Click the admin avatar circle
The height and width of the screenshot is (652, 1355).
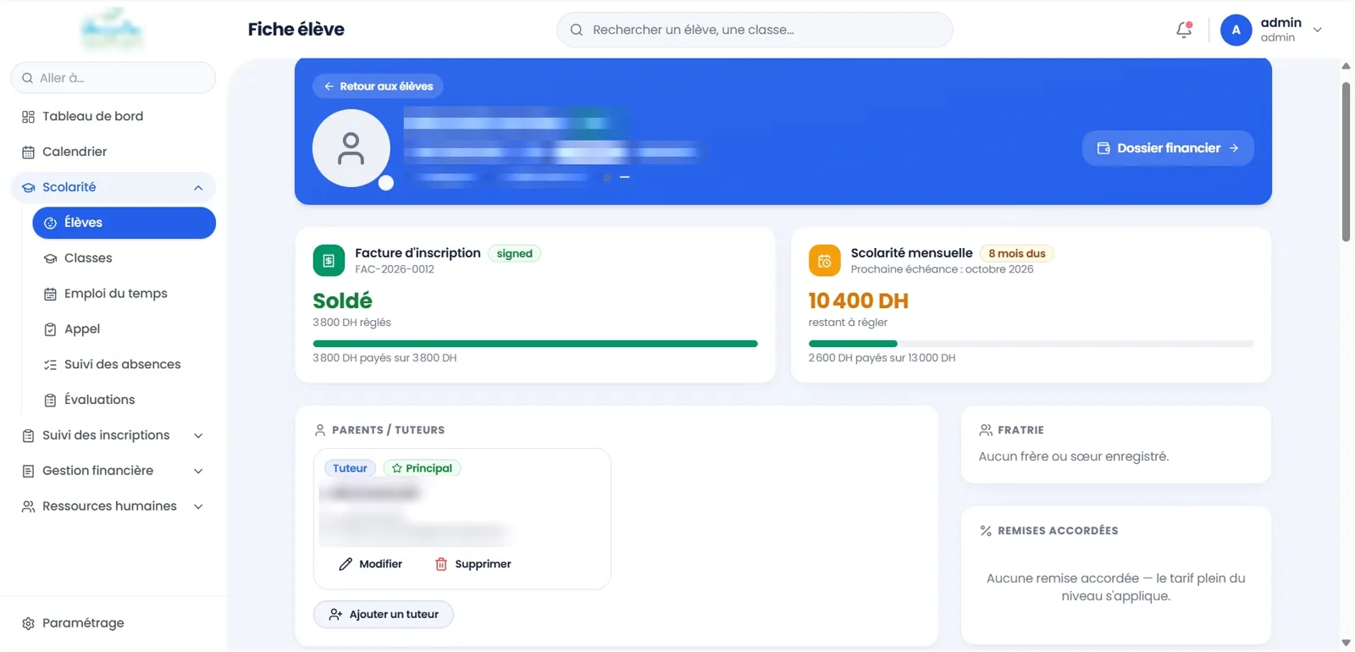point(1236,30)
